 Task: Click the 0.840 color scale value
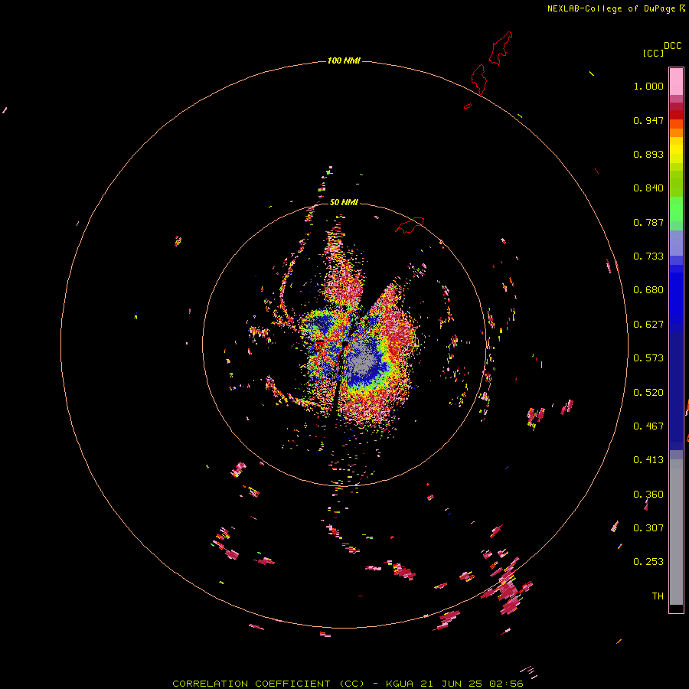click(x=648, y=188)
